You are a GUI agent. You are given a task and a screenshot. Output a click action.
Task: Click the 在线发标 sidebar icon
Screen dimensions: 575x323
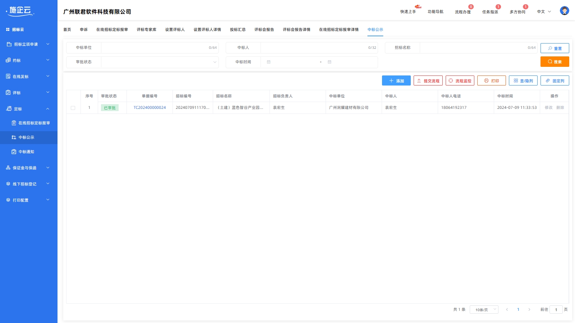point(8,77)
